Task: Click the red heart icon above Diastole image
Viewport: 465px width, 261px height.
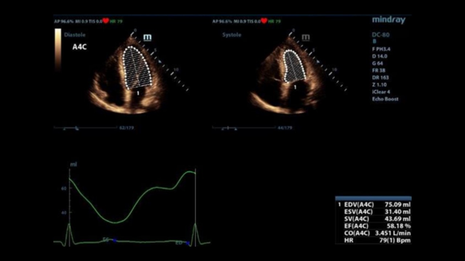Action: (106, 21)
